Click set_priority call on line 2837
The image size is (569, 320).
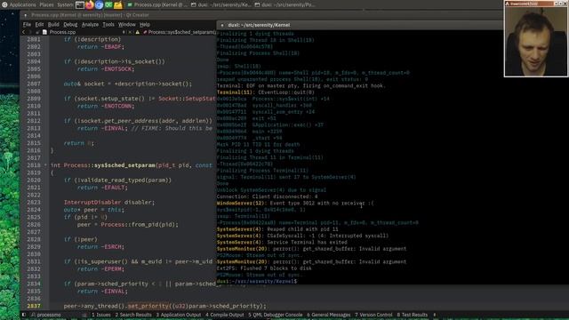pos(148,306)
